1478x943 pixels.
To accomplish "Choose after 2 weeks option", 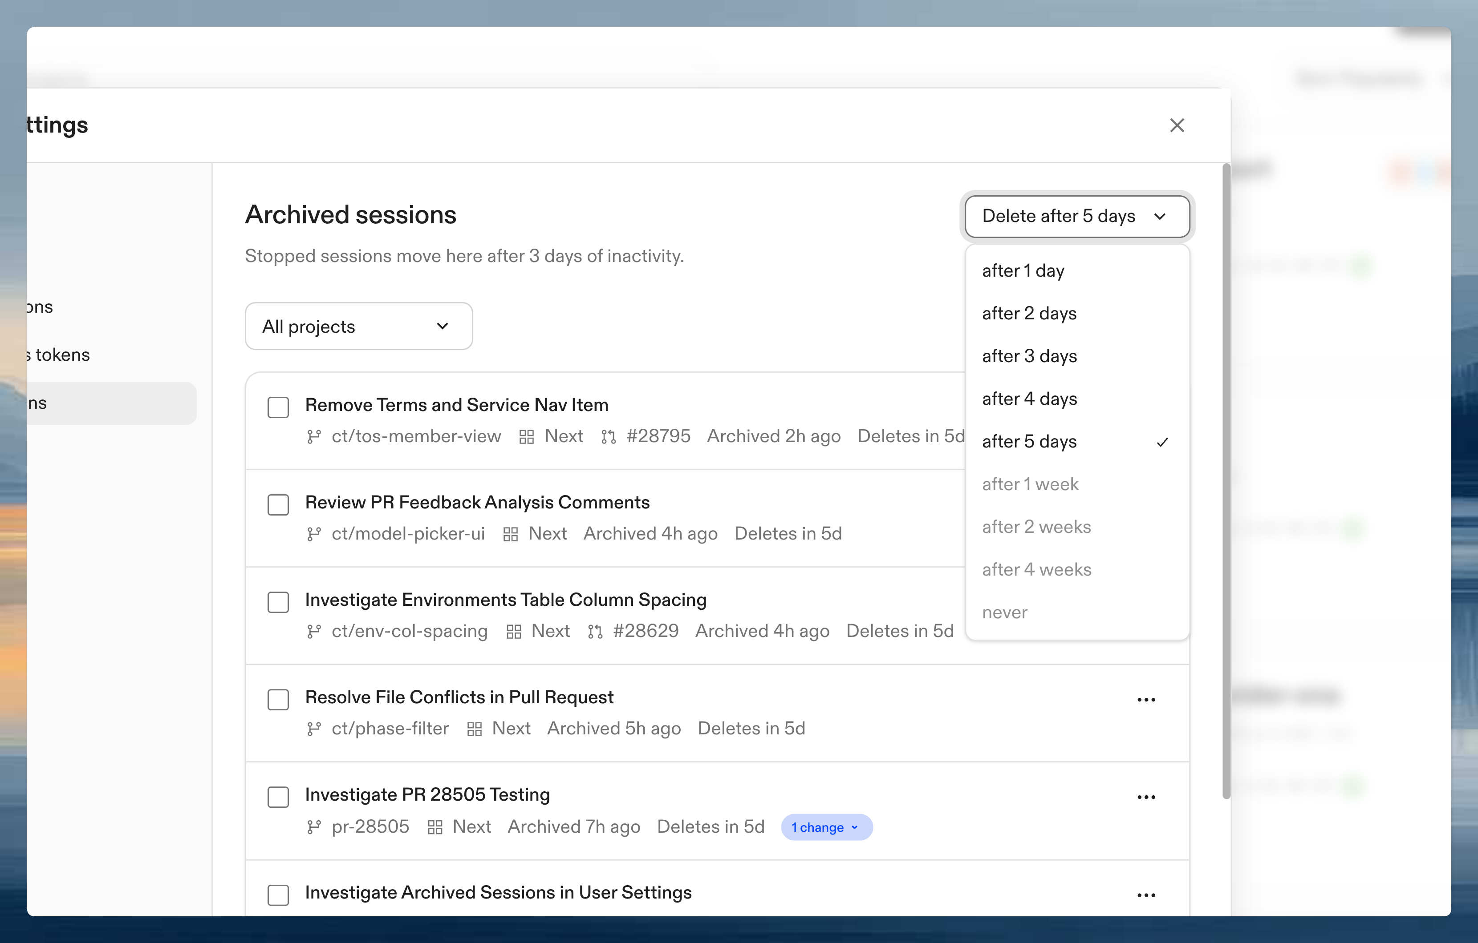I will coord(1076,527).
